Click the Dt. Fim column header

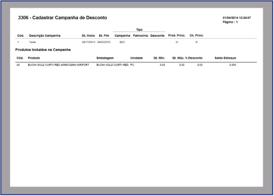tap(104, 36)
